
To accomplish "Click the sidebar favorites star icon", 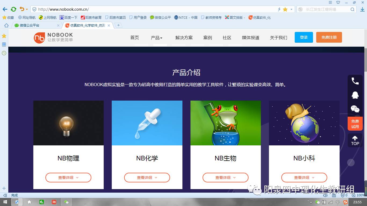I will tap(4, 36).
